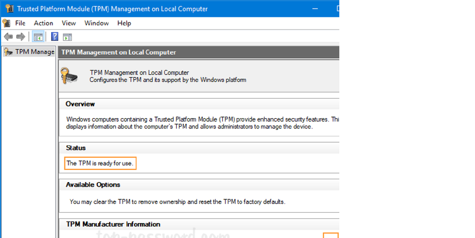This screenshot has height=238, width=475.
Task: Click the Forward arrow toolbar icon
Action: (x=21, y=37)
